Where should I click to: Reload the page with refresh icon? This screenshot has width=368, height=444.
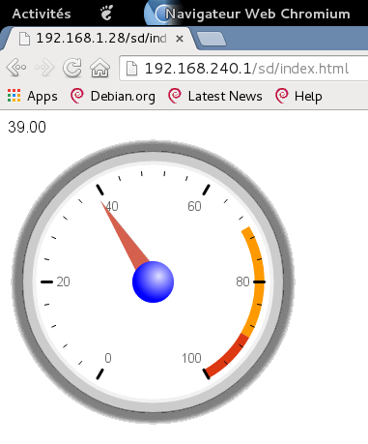click(x=72, y=68)
